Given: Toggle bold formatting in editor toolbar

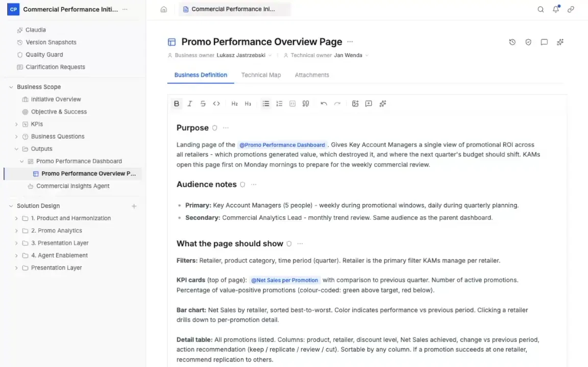Looking at the screenshot, I should [176, 104].
